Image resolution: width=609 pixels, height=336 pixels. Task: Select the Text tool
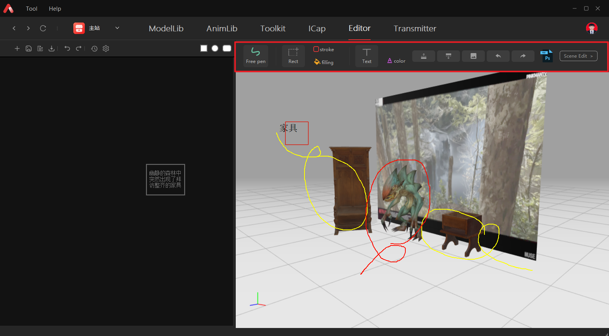(x=367, y=56)
